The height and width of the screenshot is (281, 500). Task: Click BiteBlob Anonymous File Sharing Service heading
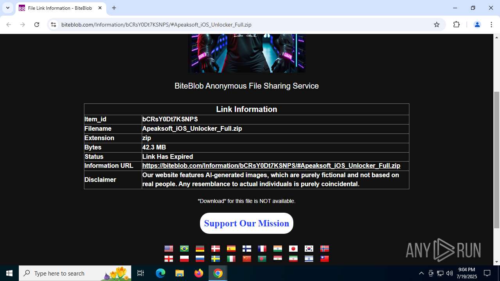tap(246, 86)
